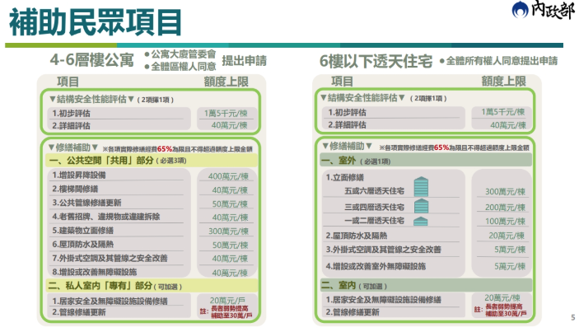579x332 pixels.
Task: Click 二、私人室內「專有」部分 section bar
Action: pyautogui.click(x=152, y=286)
